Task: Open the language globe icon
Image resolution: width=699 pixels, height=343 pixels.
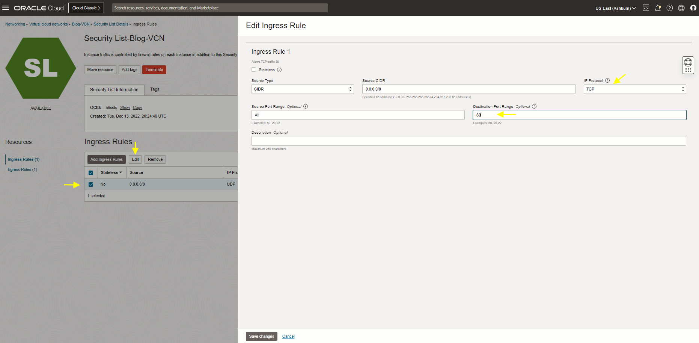Action: [681, 8]
